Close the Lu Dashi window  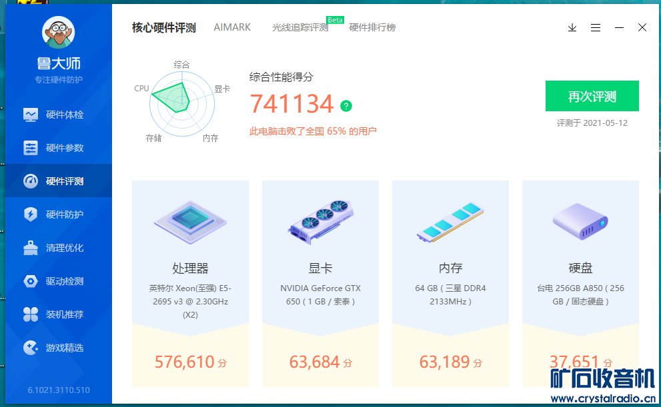pyautogui.click(x=642, y=27)
